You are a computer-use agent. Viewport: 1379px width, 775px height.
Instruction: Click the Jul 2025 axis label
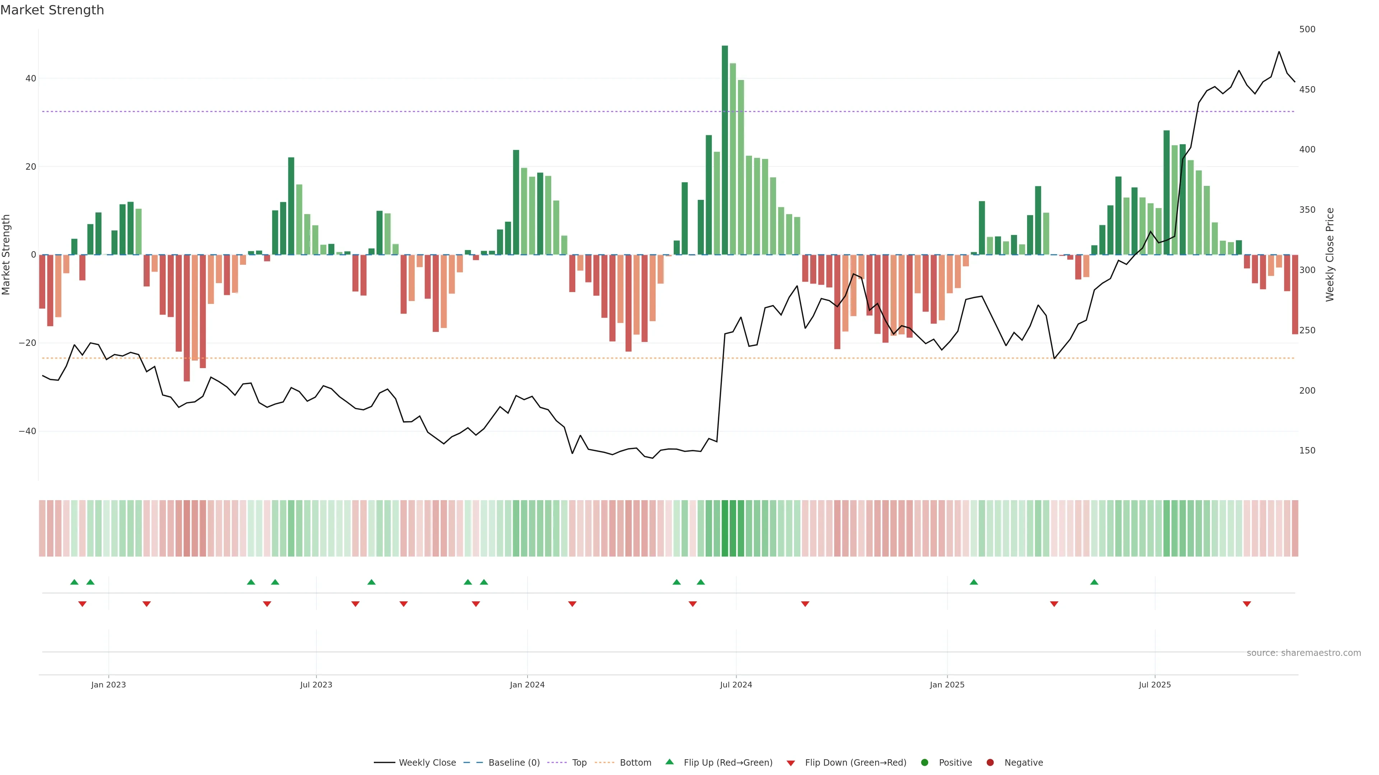1155,685
